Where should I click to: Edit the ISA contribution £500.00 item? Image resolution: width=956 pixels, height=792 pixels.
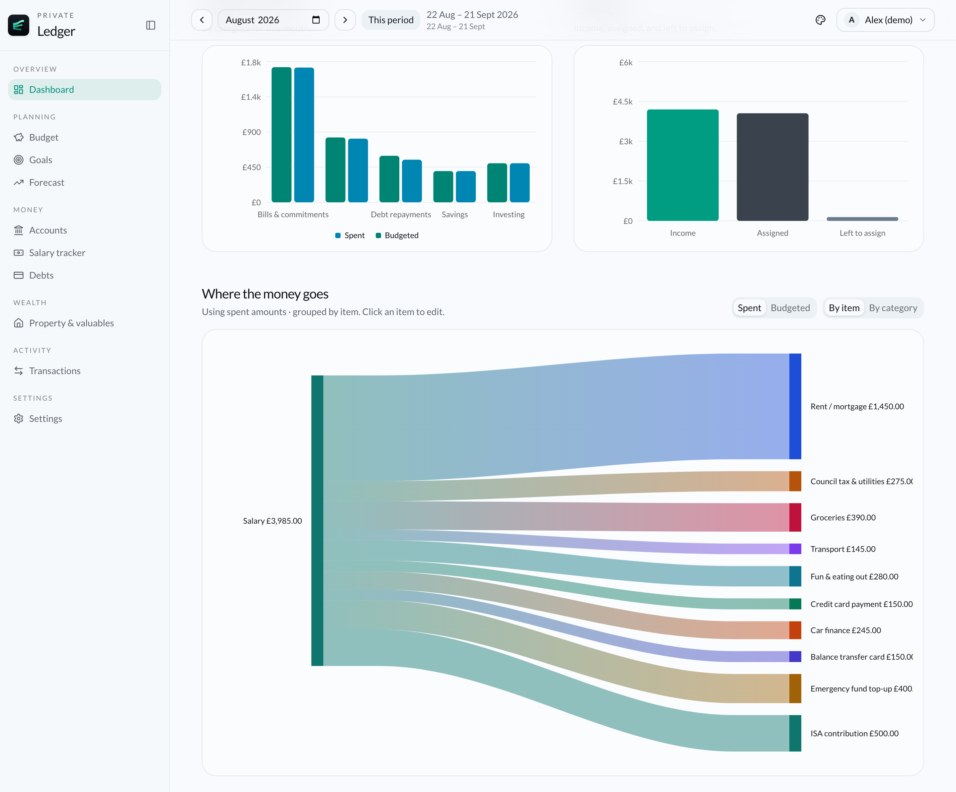(x=854, y=733)
